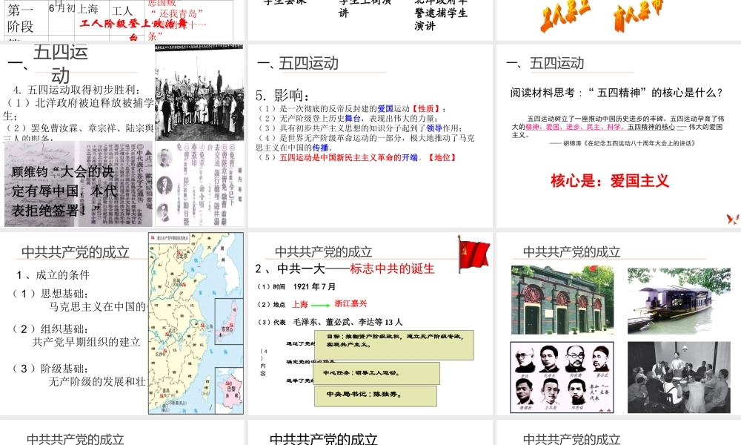The image size is (741, 445).
Task: Open the slide asking 五四精神的核心是什么
Action: (x=619, y=136)
